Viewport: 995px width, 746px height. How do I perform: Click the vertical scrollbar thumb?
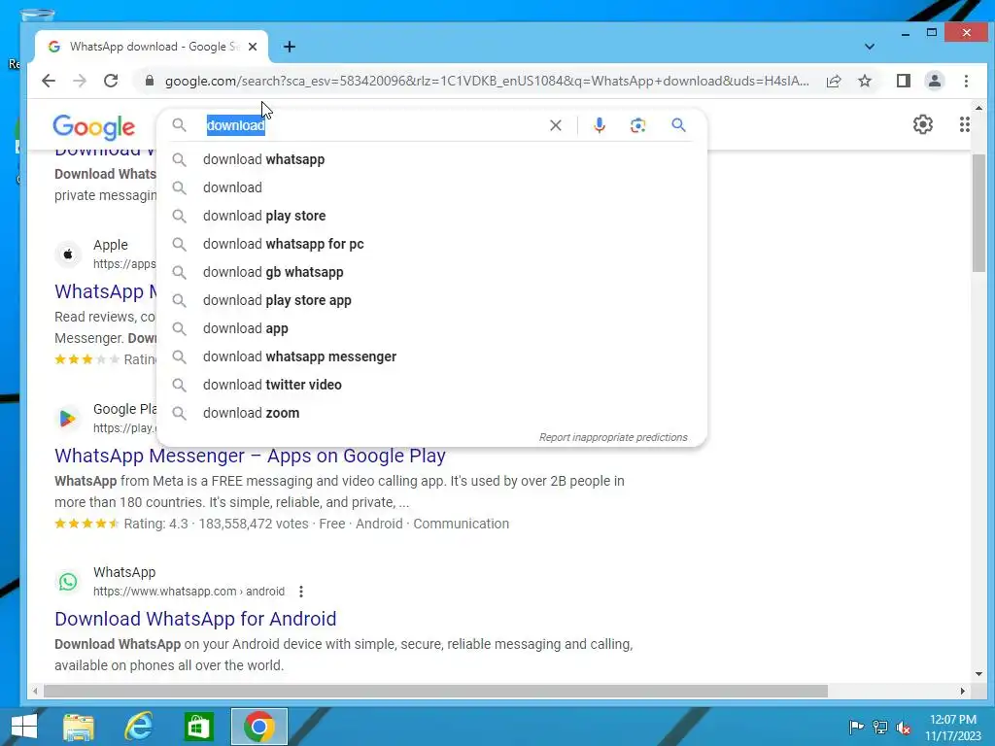click(978, 213)
